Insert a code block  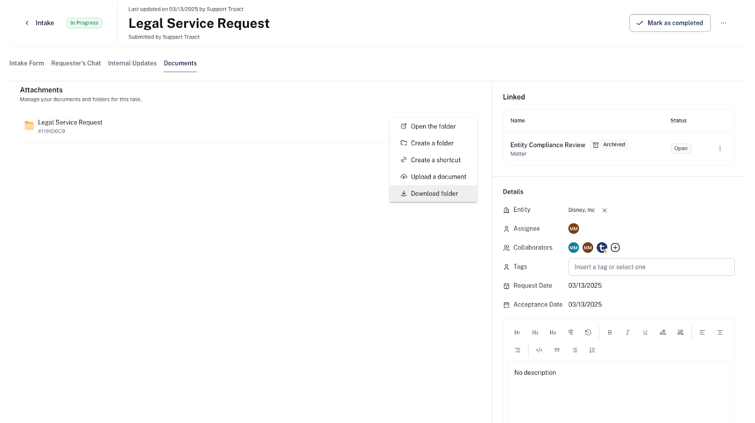[539, 350]
